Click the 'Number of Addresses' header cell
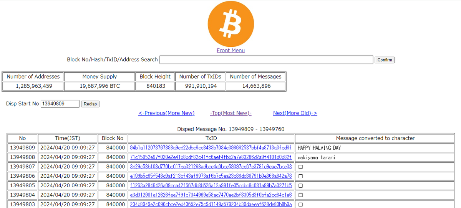The width and height of the screenshot is (461, 208). [33, 77]
